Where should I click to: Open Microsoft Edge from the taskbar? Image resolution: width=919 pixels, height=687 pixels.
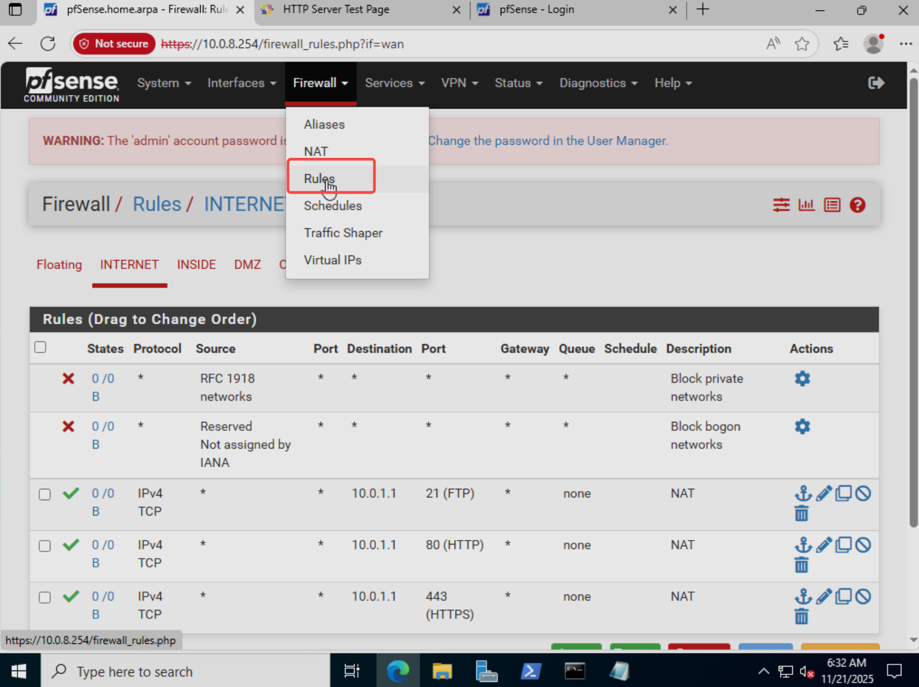[x=398, y=672]
